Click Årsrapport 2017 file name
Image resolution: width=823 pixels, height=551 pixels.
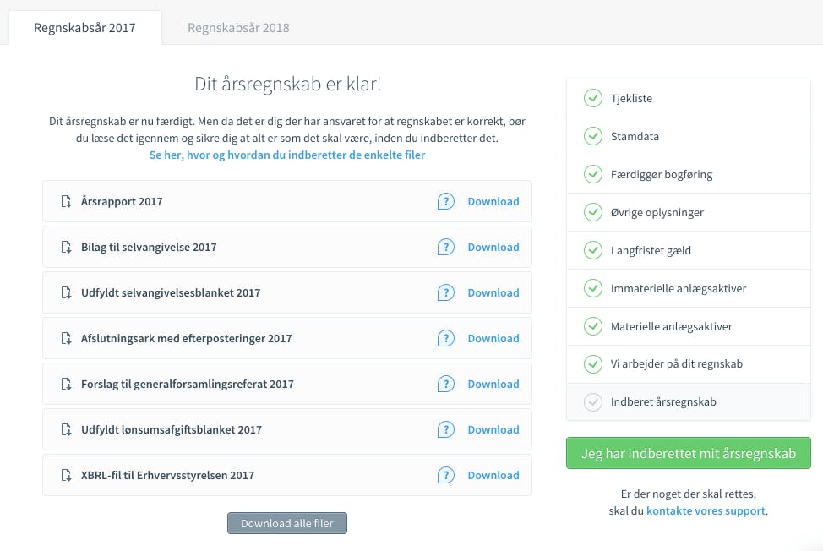click(122, 201)
